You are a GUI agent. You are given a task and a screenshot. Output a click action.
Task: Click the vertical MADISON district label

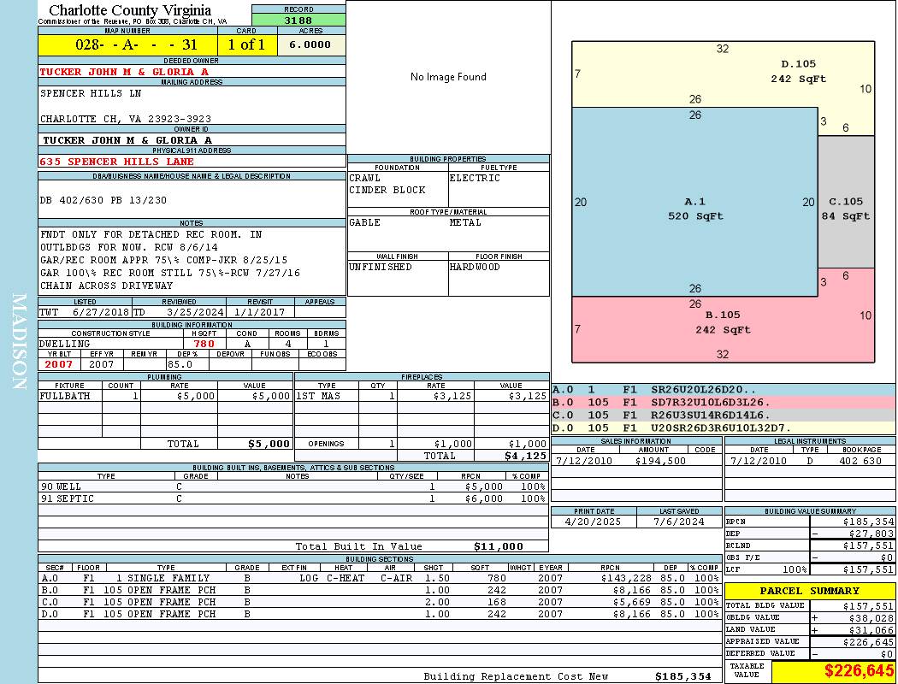tap(20, 342)
